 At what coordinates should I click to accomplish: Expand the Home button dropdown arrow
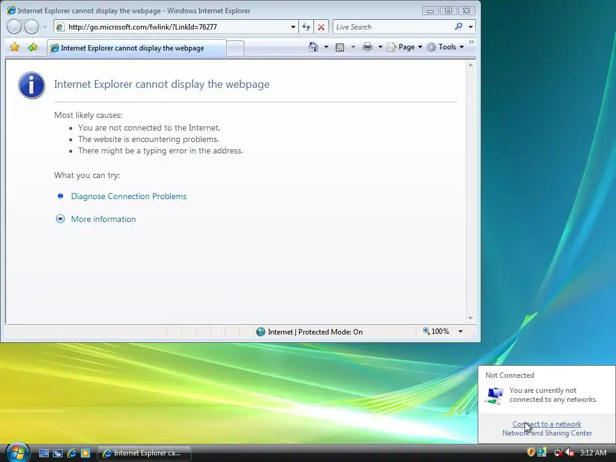(326, 47)
